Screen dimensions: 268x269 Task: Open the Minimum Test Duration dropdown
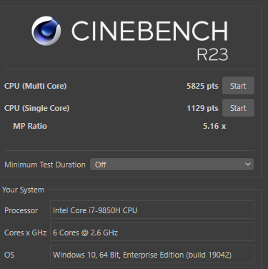pyautogui.click(x=172, y=165)
